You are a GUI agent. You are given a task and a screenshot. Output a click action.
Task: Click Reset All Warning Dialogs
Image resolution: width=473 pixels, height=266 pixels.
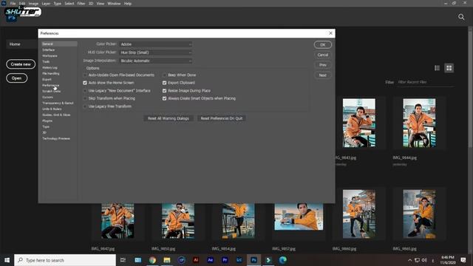tap(169, 118)
